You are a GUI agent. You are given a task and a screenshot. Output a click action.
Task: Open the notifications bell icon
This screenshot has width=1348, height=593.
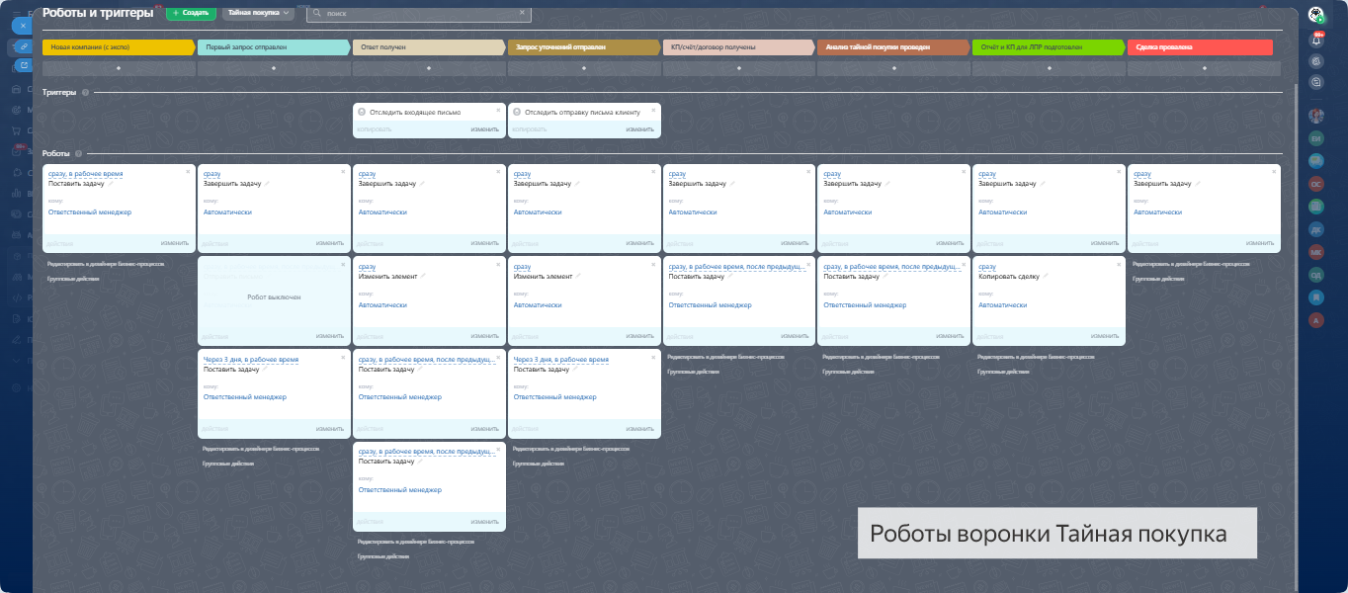[1316, 40]
